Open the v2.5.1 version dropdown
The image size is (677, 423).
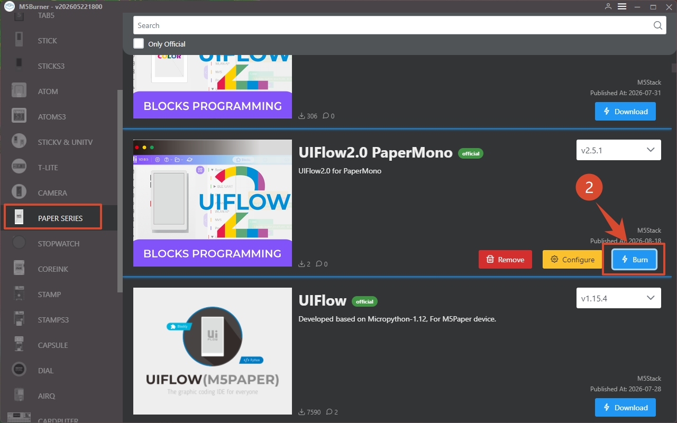618,150
